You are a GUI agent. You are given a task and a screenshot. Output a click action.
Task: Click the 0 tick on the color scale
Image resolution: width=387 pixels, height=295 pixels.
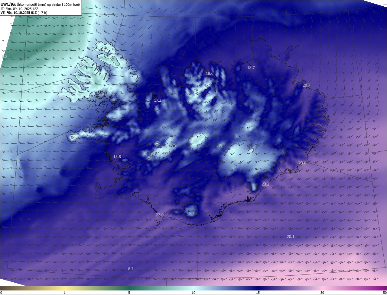1,293
